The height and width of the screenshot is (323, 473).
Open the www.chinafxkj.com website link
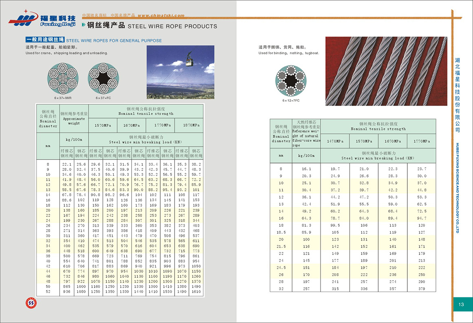[161, 16]
